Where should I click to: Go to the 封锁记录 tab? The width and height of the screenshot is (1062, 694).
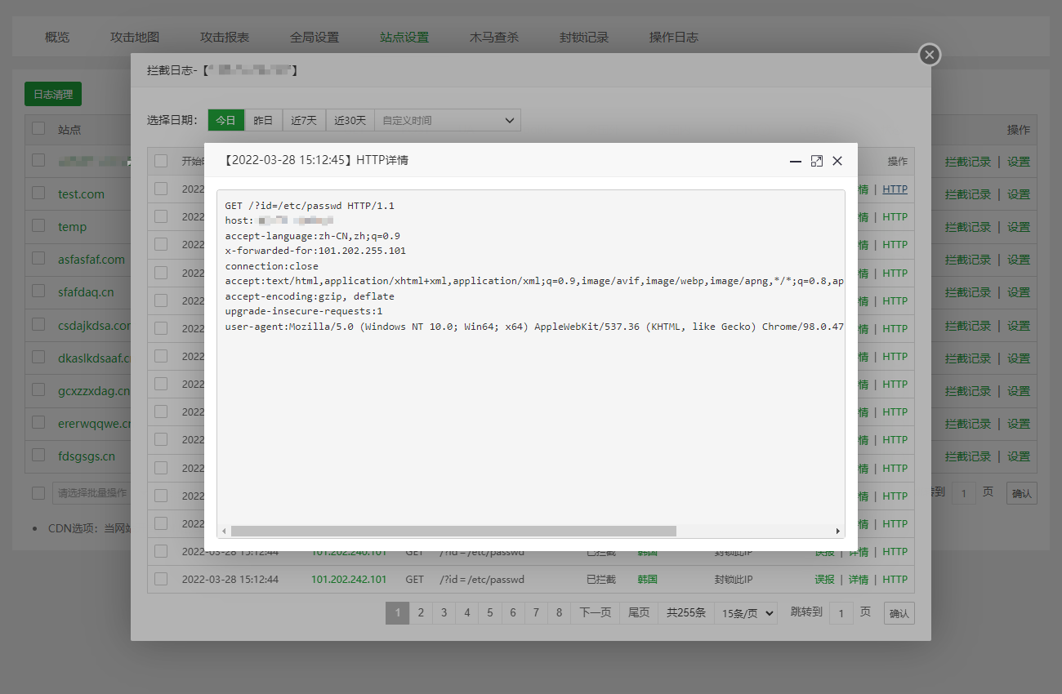coord(584,38)
